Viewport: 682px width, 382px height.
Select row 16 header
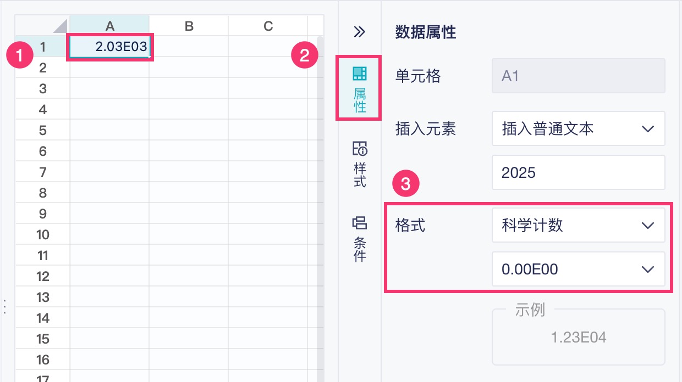(x=43, y=360)
